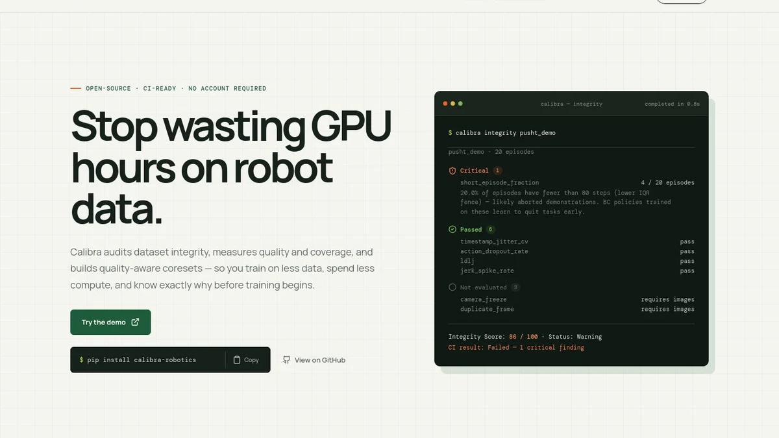Click the action_dropout_rate row
This screenshot has width=779, height=438.
pos(577,251)
